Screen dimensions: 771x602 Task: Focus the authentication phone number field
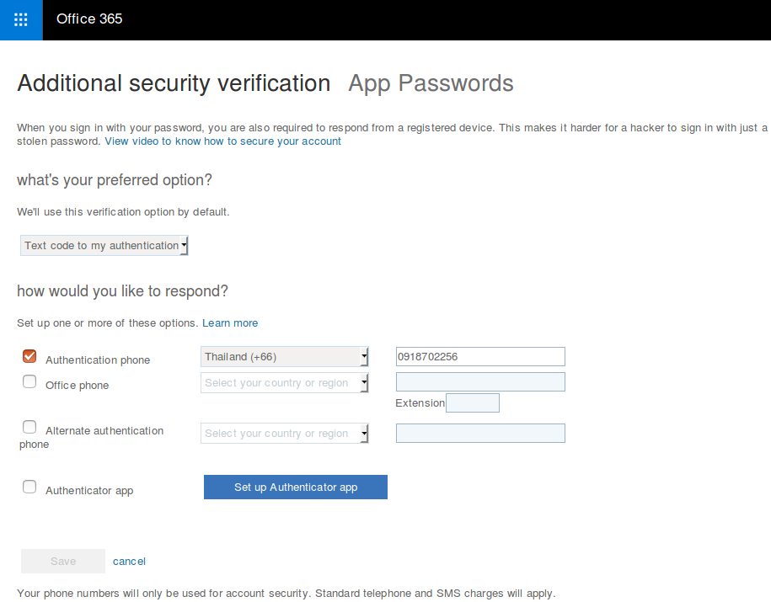click(x=480, y=357)
